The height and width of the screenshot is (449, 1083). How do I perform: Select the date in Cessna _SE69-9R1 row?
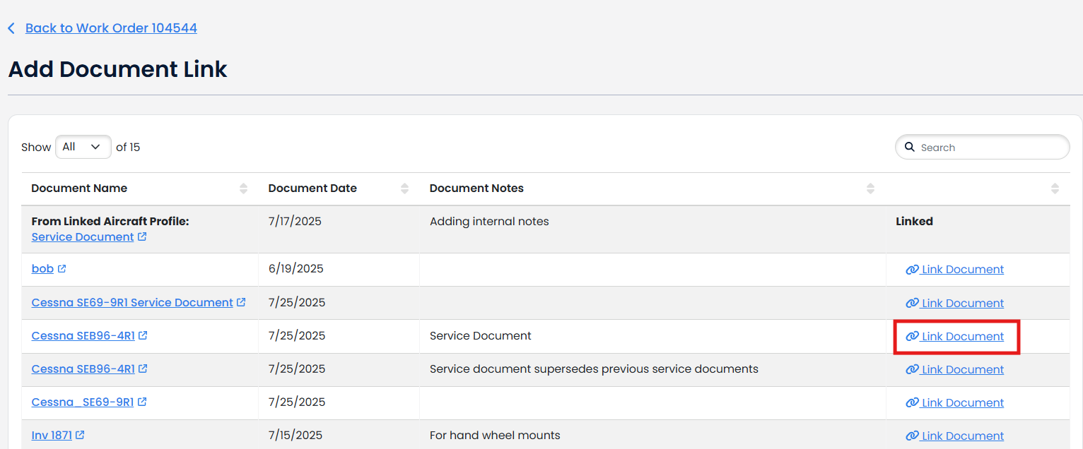tap(297, 402)
